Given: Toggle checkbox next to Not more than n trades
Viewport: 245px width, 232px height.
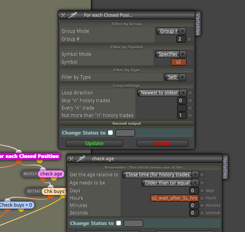Looking at the screenshot, I should pyautogui.click(x=190, y=115).
